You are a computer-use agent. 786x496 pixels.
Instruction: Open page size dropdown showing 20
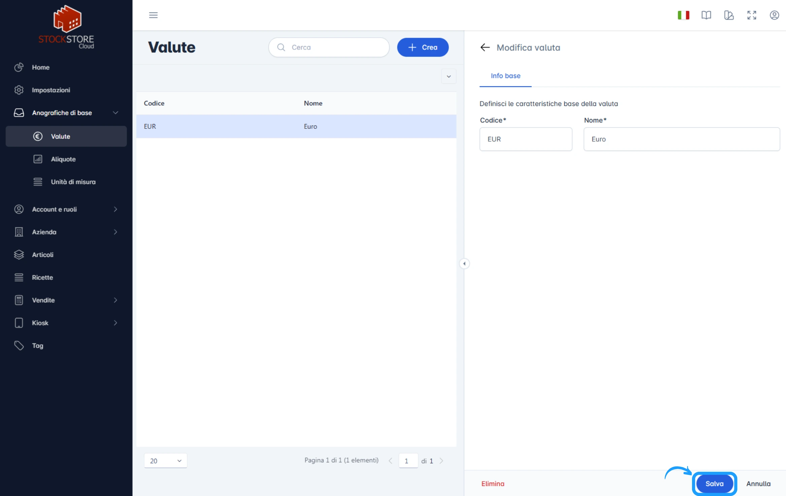pos(165,461)
